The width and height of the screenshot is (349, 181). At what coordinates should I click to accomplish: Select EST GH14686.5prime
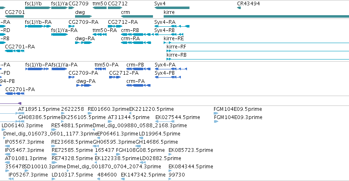click(138, 146)
